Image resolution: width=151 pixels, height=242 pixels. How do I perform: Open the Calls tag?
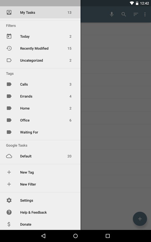[x=40, y=84]
